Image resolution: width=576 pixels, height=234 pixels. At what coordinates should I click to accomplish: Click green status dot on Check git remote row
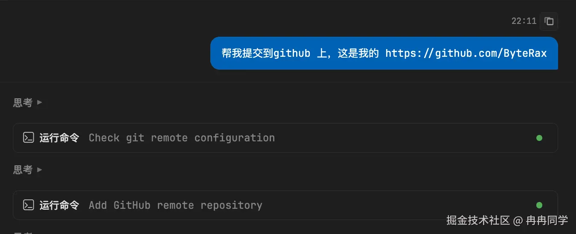539,138
